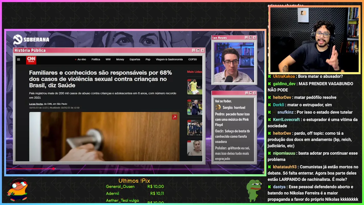This screenshot has height=205, width=364.
Task: Click the General_Ousen Pix entry
Action: [135, 186]
